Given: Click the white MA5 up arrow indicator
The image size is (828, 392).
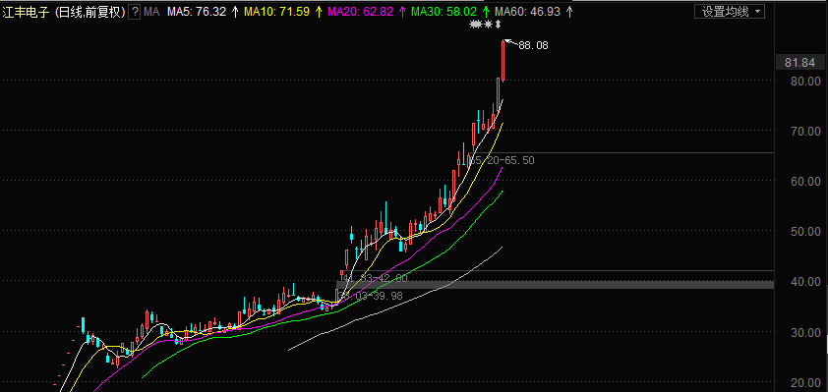Looking at the screenshot, I should (x=234, y=12).
